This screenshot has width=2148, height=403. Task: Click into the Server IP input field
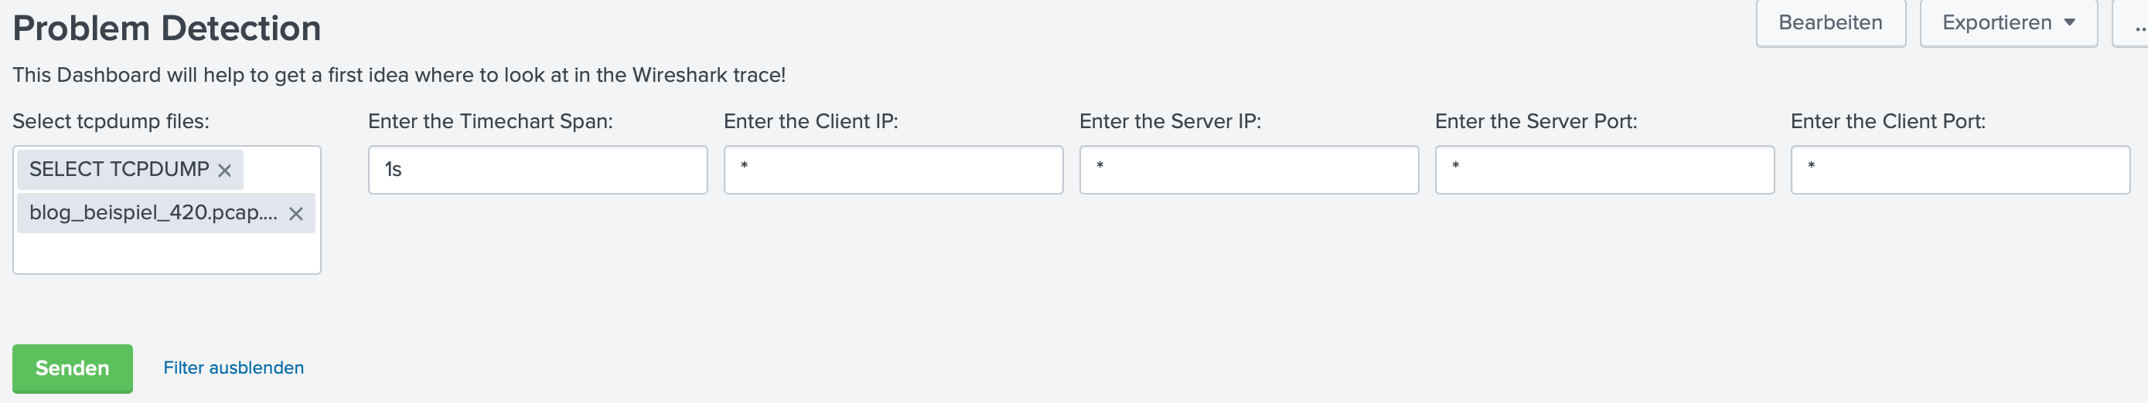click(x=1248, y=170)
